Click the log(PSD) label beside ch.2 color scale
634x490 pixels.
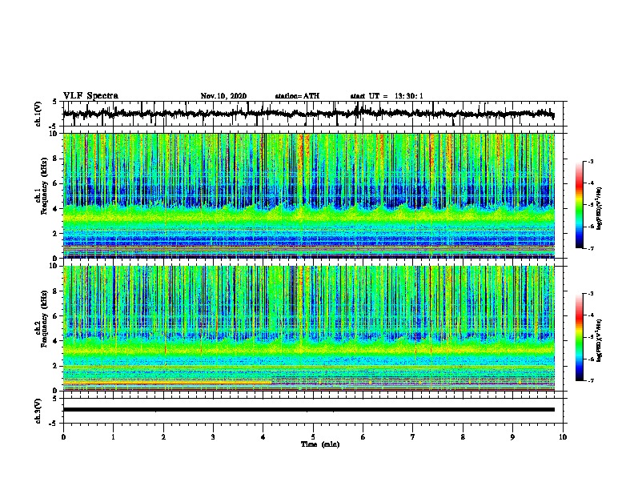pos(600,341)
